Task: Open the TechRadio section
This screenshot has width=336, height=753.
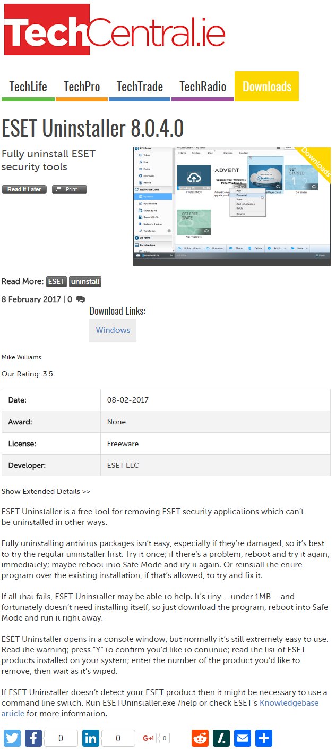Action: [x=203, y=87]
